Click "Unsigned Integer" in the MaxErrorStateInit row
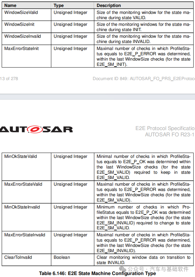Image resolution: width=195 pixels, height=277 pixels. click(71, 48)
